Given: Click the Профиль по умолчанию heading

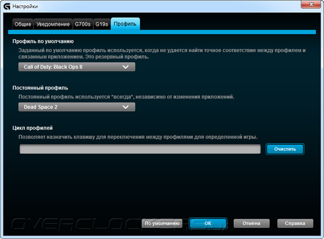Looking at the screenshot, I should tap(43, 41).
